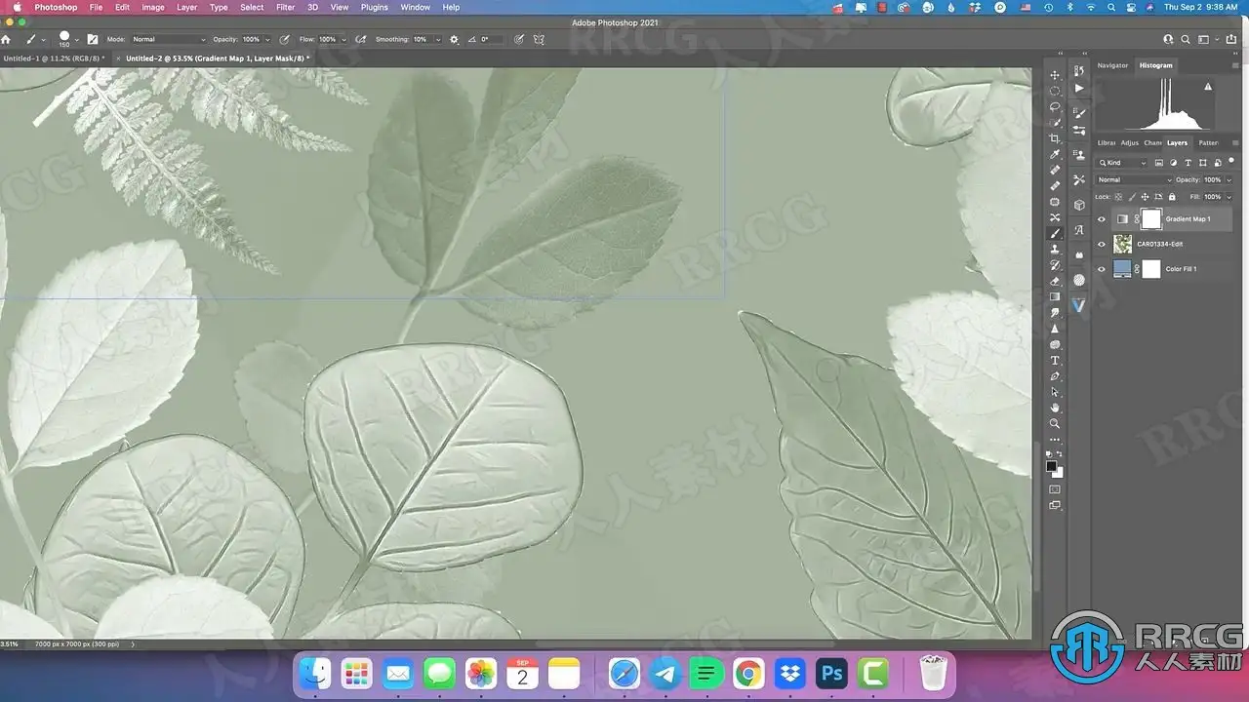Toggle Quick Mask mode icon
This screenshot has width=1249, height=702.
click(x=1055, y=489)
